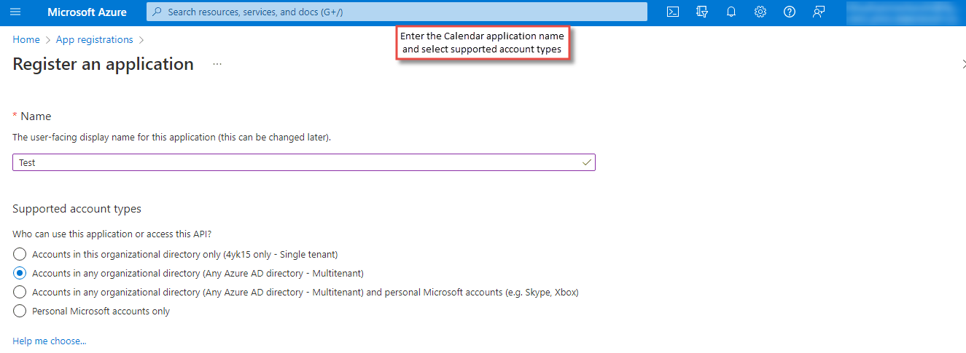
Task: Click the search magnifier icon
Action: [x=157, y=12]
